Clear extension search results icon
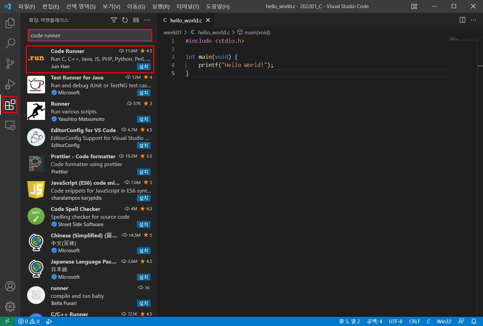The height and width of the screenshot is (326, 483). [136, 20]
